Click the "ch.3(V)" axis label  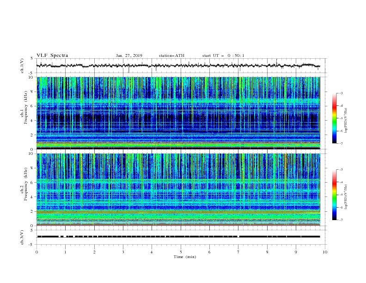(x=22, y=237)
